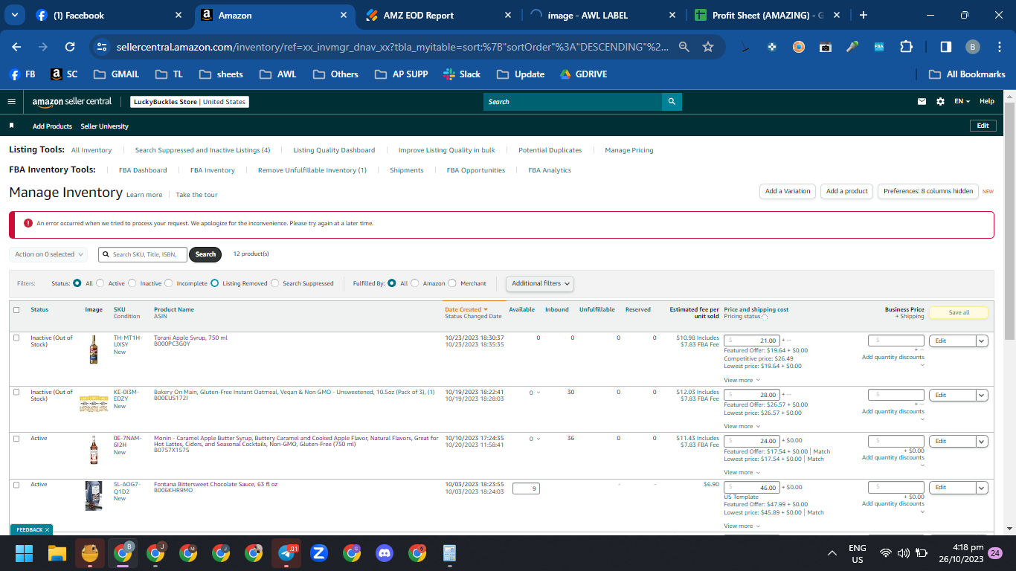Click the zoom magnifier icon in the address bar
1016x571 pixels.
(684, 47)
